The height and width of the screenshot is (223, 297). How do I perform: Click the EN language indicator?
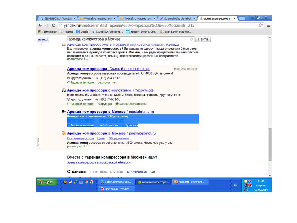coord(235,185)
